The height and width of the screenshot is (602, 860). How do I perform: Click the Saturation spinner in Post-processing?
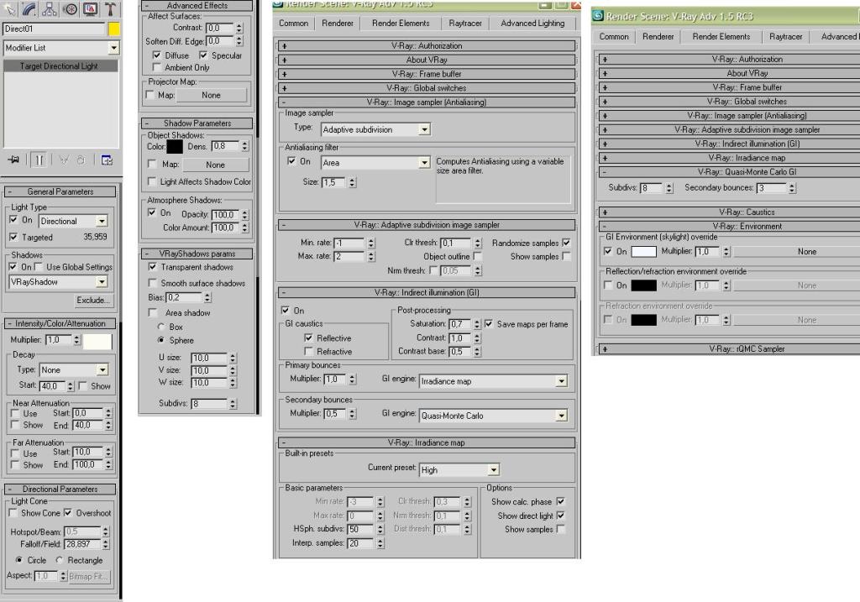pos(477,324)
